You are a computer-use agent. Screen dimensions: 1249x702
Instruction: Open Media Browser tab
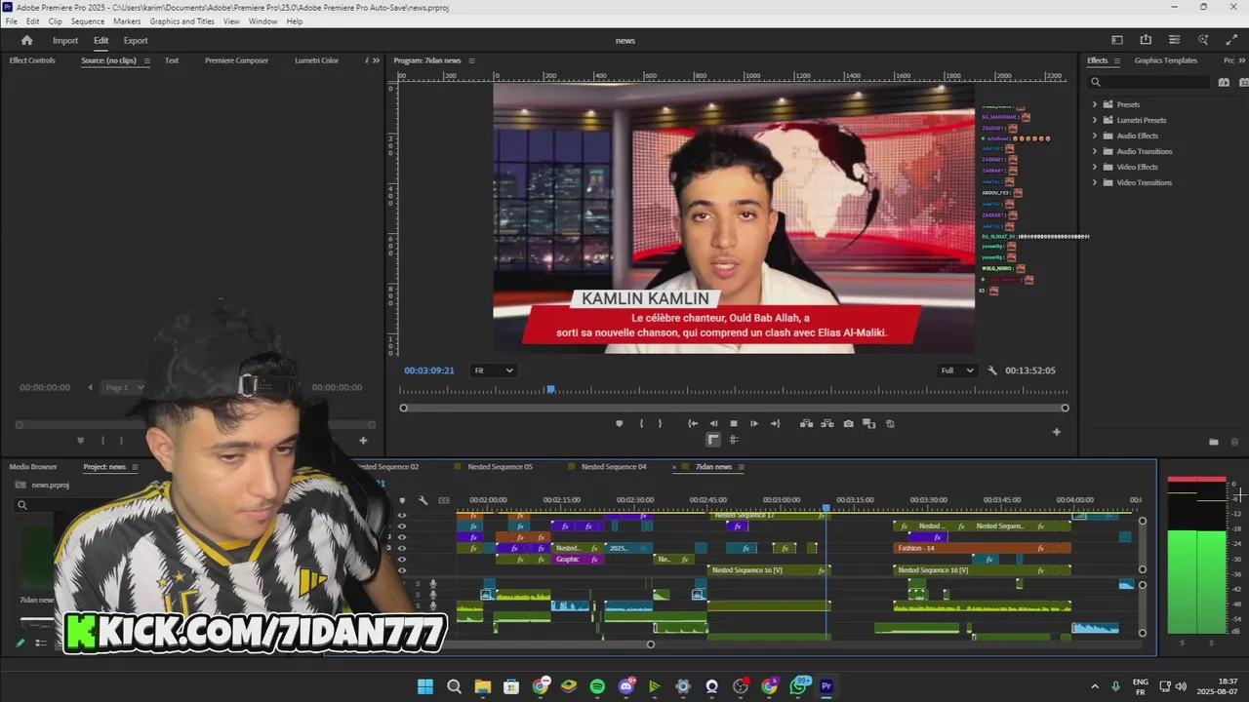[33, 467]
